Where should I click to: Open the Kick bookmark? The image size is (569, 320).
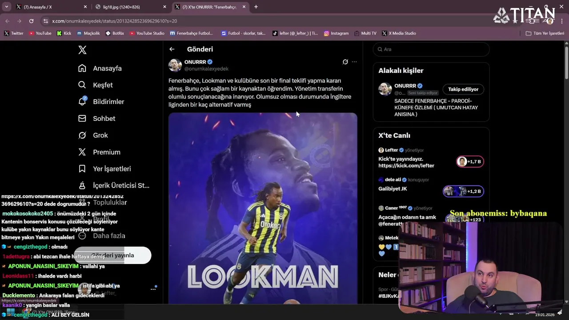(x=64, y=33)
